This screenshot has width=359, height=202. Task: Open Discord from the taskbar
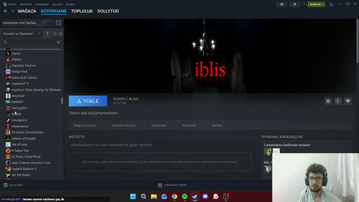click(205, 196)
